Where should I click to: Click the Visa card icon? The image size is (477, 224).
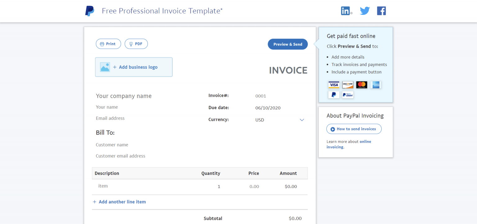coord(334,84)
